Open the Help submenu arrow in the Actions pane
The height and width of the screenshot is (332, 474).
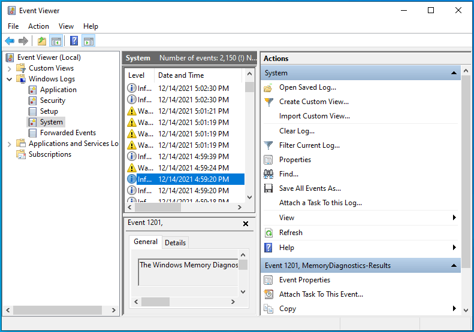[454, 248]
